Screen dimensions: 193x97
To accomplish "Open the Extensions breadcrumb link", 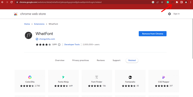I will (x=39, y=24).
